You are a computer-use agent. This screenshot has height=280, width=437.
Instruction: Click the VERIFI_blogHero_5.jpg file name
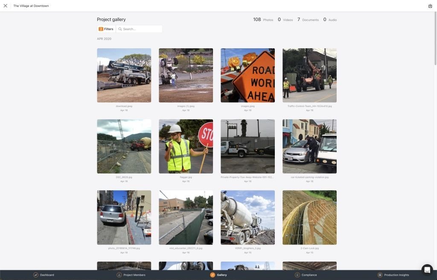pyautogui.click(x=248, y=248)
